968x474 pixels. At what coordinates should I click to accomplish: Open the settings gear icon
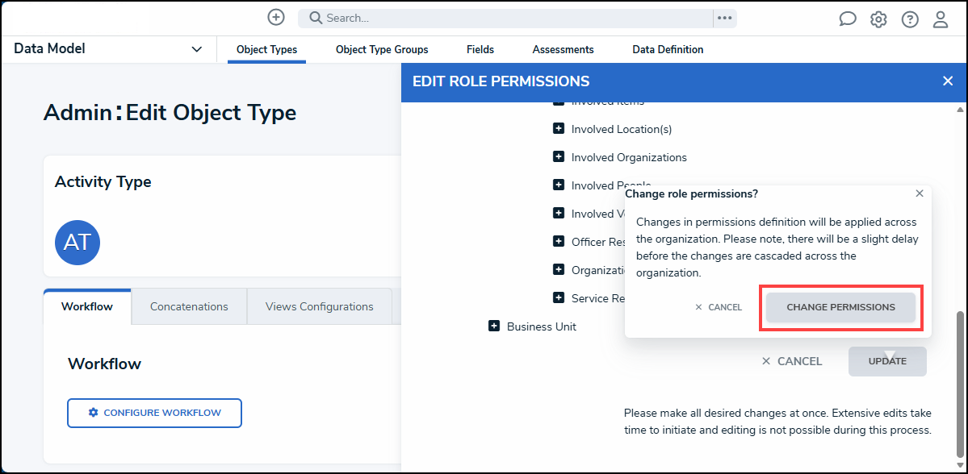[x=878, y=19]
